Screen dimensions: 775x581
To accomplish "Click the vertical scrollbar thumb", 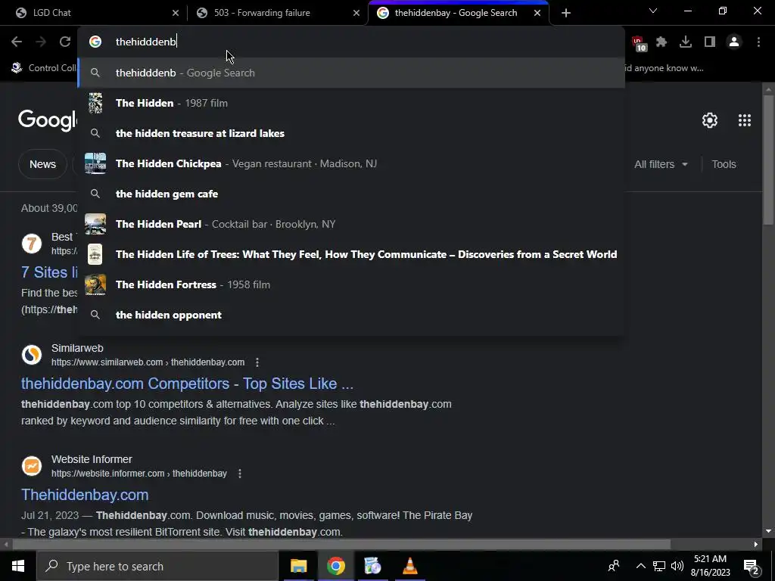I will (768, 160).
